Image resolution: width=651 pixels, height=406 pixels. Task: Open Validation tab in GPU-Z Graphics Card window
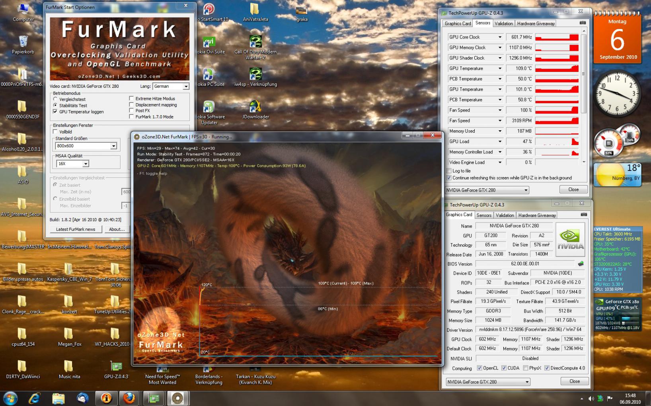(x=505, y=215)
